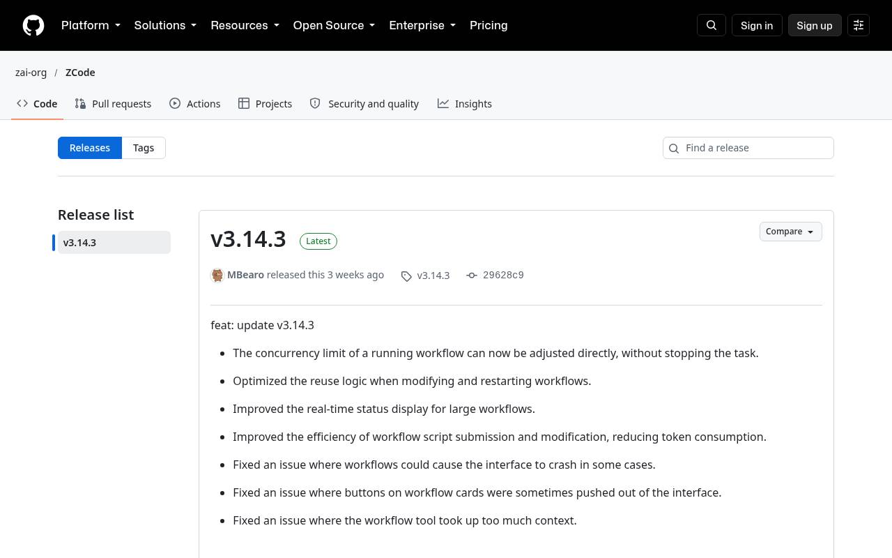Open the v3.14.3 release title
The image size is (892, 558).
pos(248,239)
